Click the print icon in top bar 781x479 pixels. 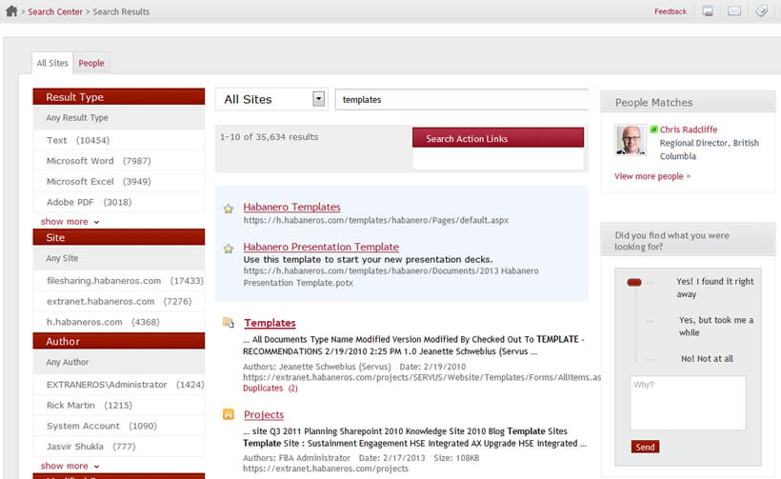708,11
